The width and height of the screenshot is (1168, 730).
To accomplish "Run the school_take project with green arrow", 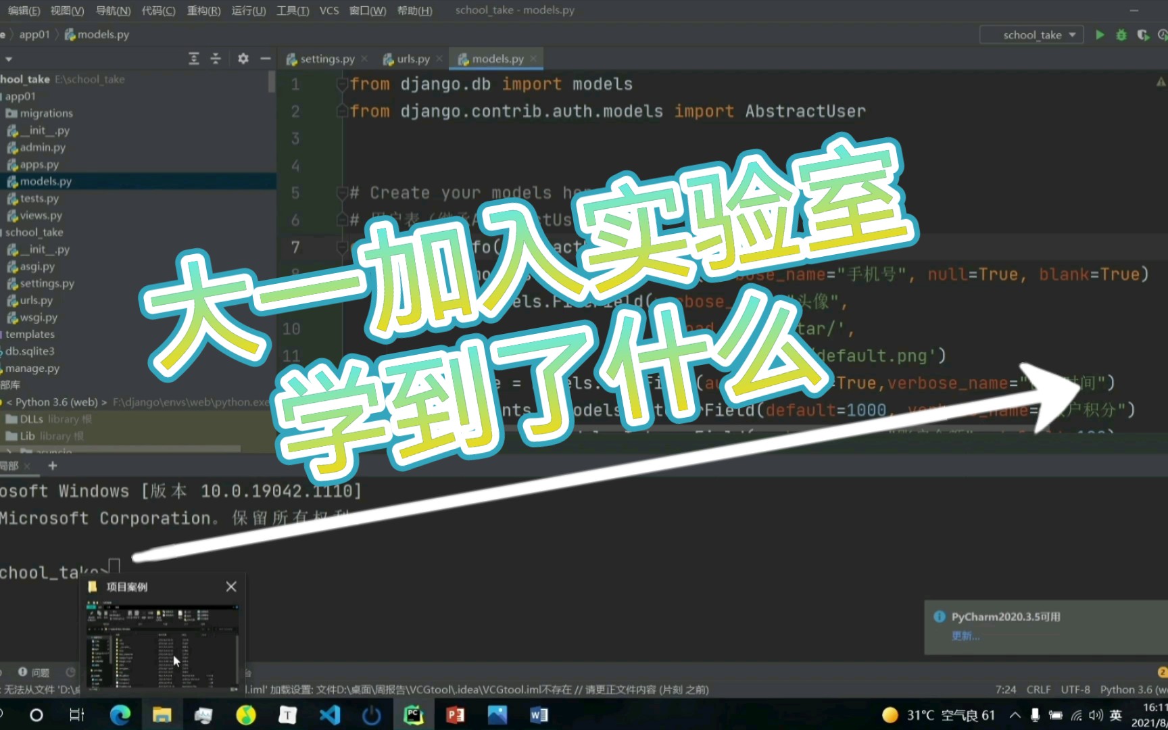I will coord(1100,34).
